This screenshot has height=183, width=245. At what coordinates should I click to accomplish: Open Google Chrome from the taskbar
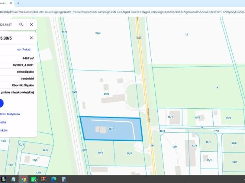[x=24, y=180]
